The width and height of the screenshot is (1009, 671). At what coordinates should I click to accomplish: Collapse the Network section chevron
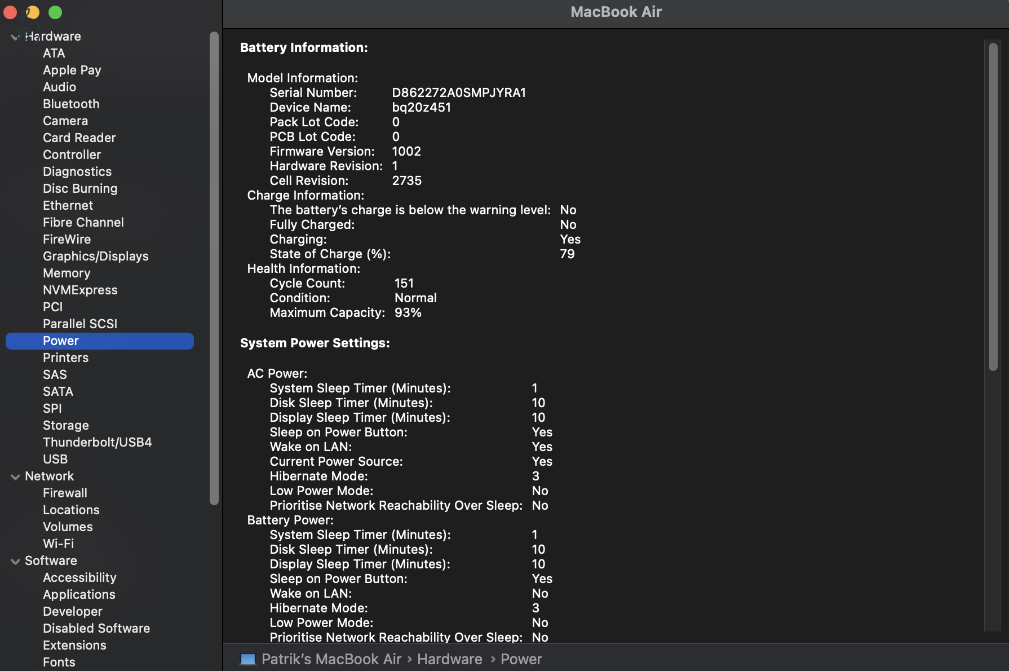click(15, 476)
